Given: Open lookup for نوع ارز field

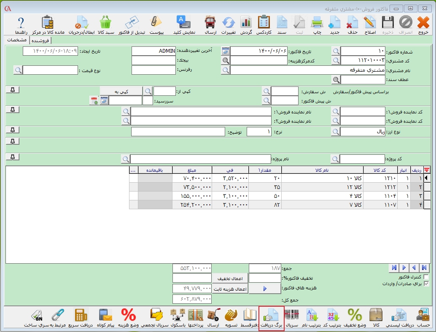Looking at the screenshot, I should tap(336, 132).
